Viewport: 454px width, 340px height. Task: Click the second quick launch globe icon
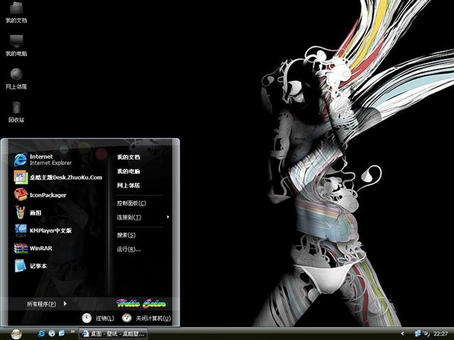tap(52, 334)
